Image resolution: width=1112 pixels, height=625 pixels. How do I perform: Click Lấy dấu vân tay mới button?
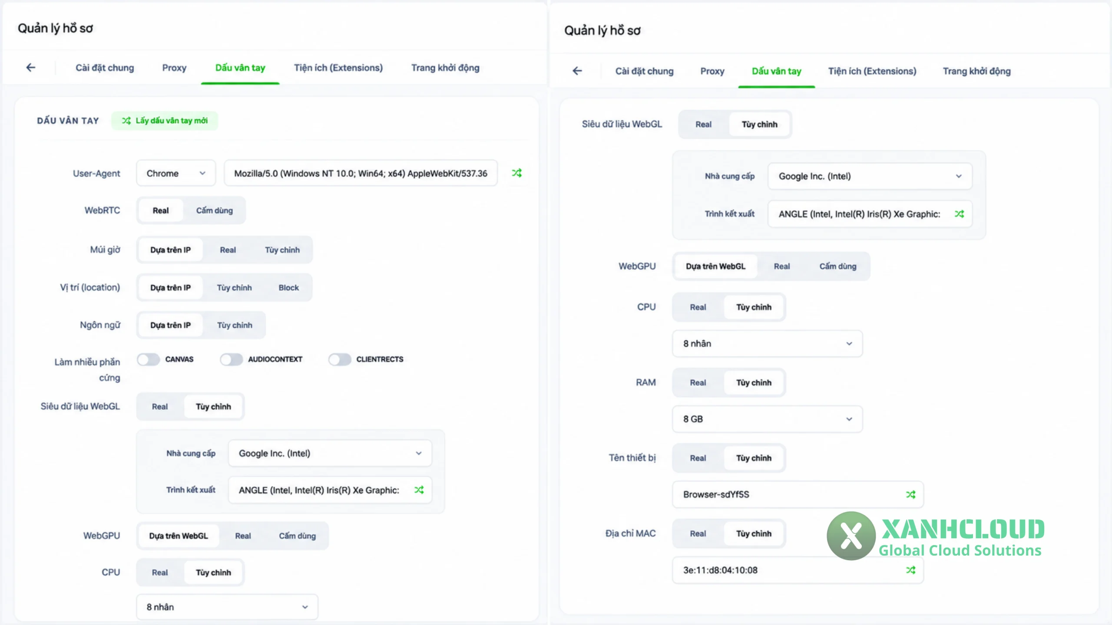click(165, 121)
